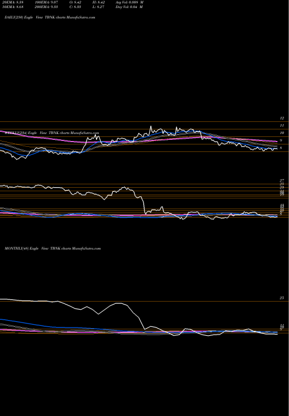The image size is (289, 416).
Task: Select the low price L: 8.27
Action: [98, 7]
